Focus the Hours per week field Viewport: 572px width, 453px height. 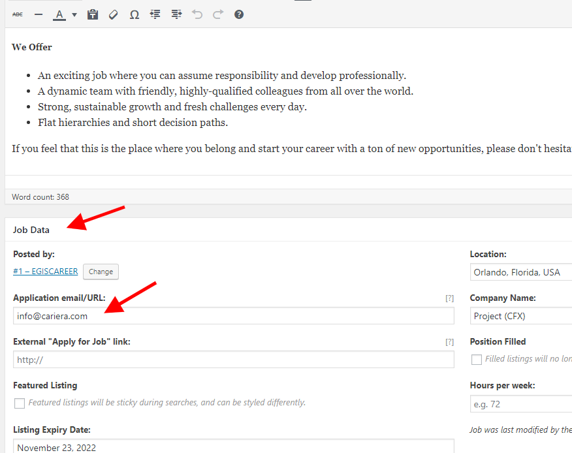521,404
